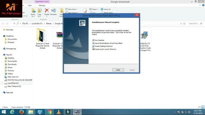
Task: Collapse the Explorer ribbon chevron
Action: [200, 5]
